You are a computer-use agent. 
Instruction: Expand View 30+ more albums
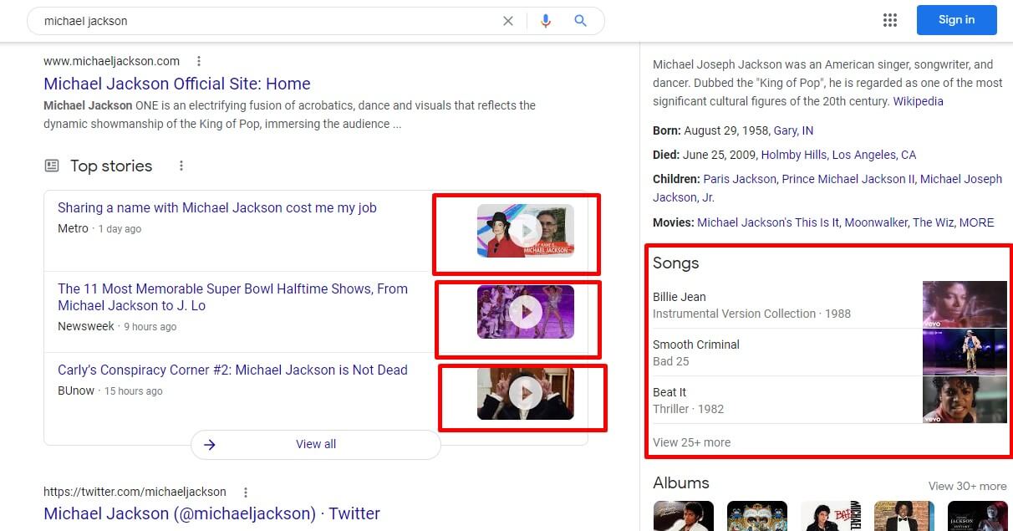tap(967, 486)
